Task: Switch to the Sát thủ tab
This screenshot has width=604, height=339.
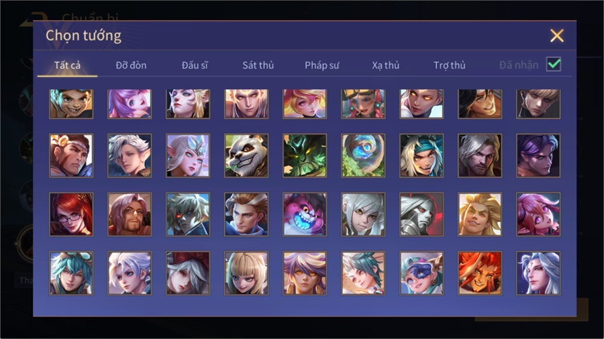Action: 258,66
